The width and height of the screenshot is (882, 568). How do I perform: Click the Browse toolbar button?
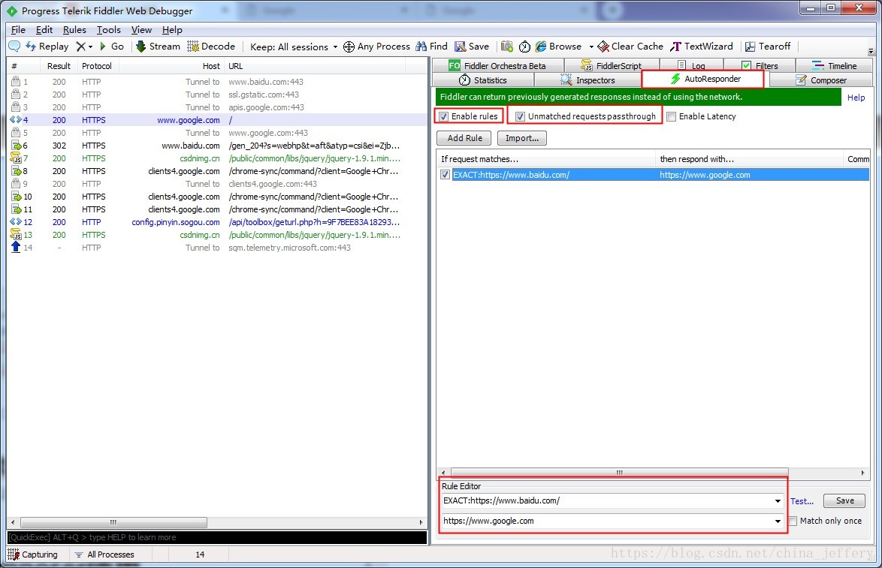point(558,46)
